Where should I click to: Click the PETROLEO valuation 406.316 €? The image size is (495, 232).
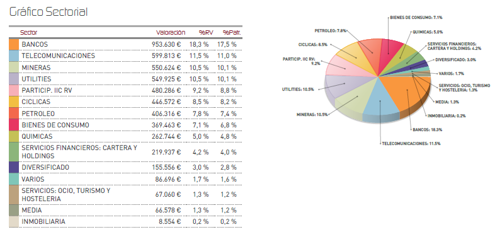click(166, 113)
